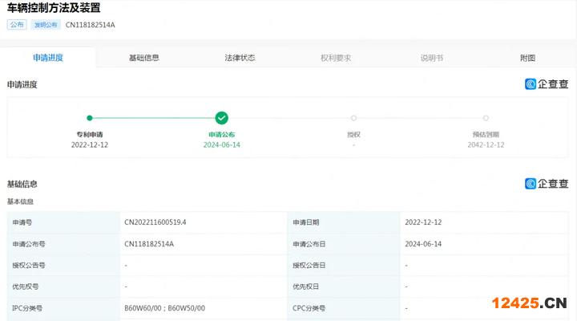This screenshot has width=577, height=321.
Task: Click the 公布 status tag
Action: [x=17, y=25]
